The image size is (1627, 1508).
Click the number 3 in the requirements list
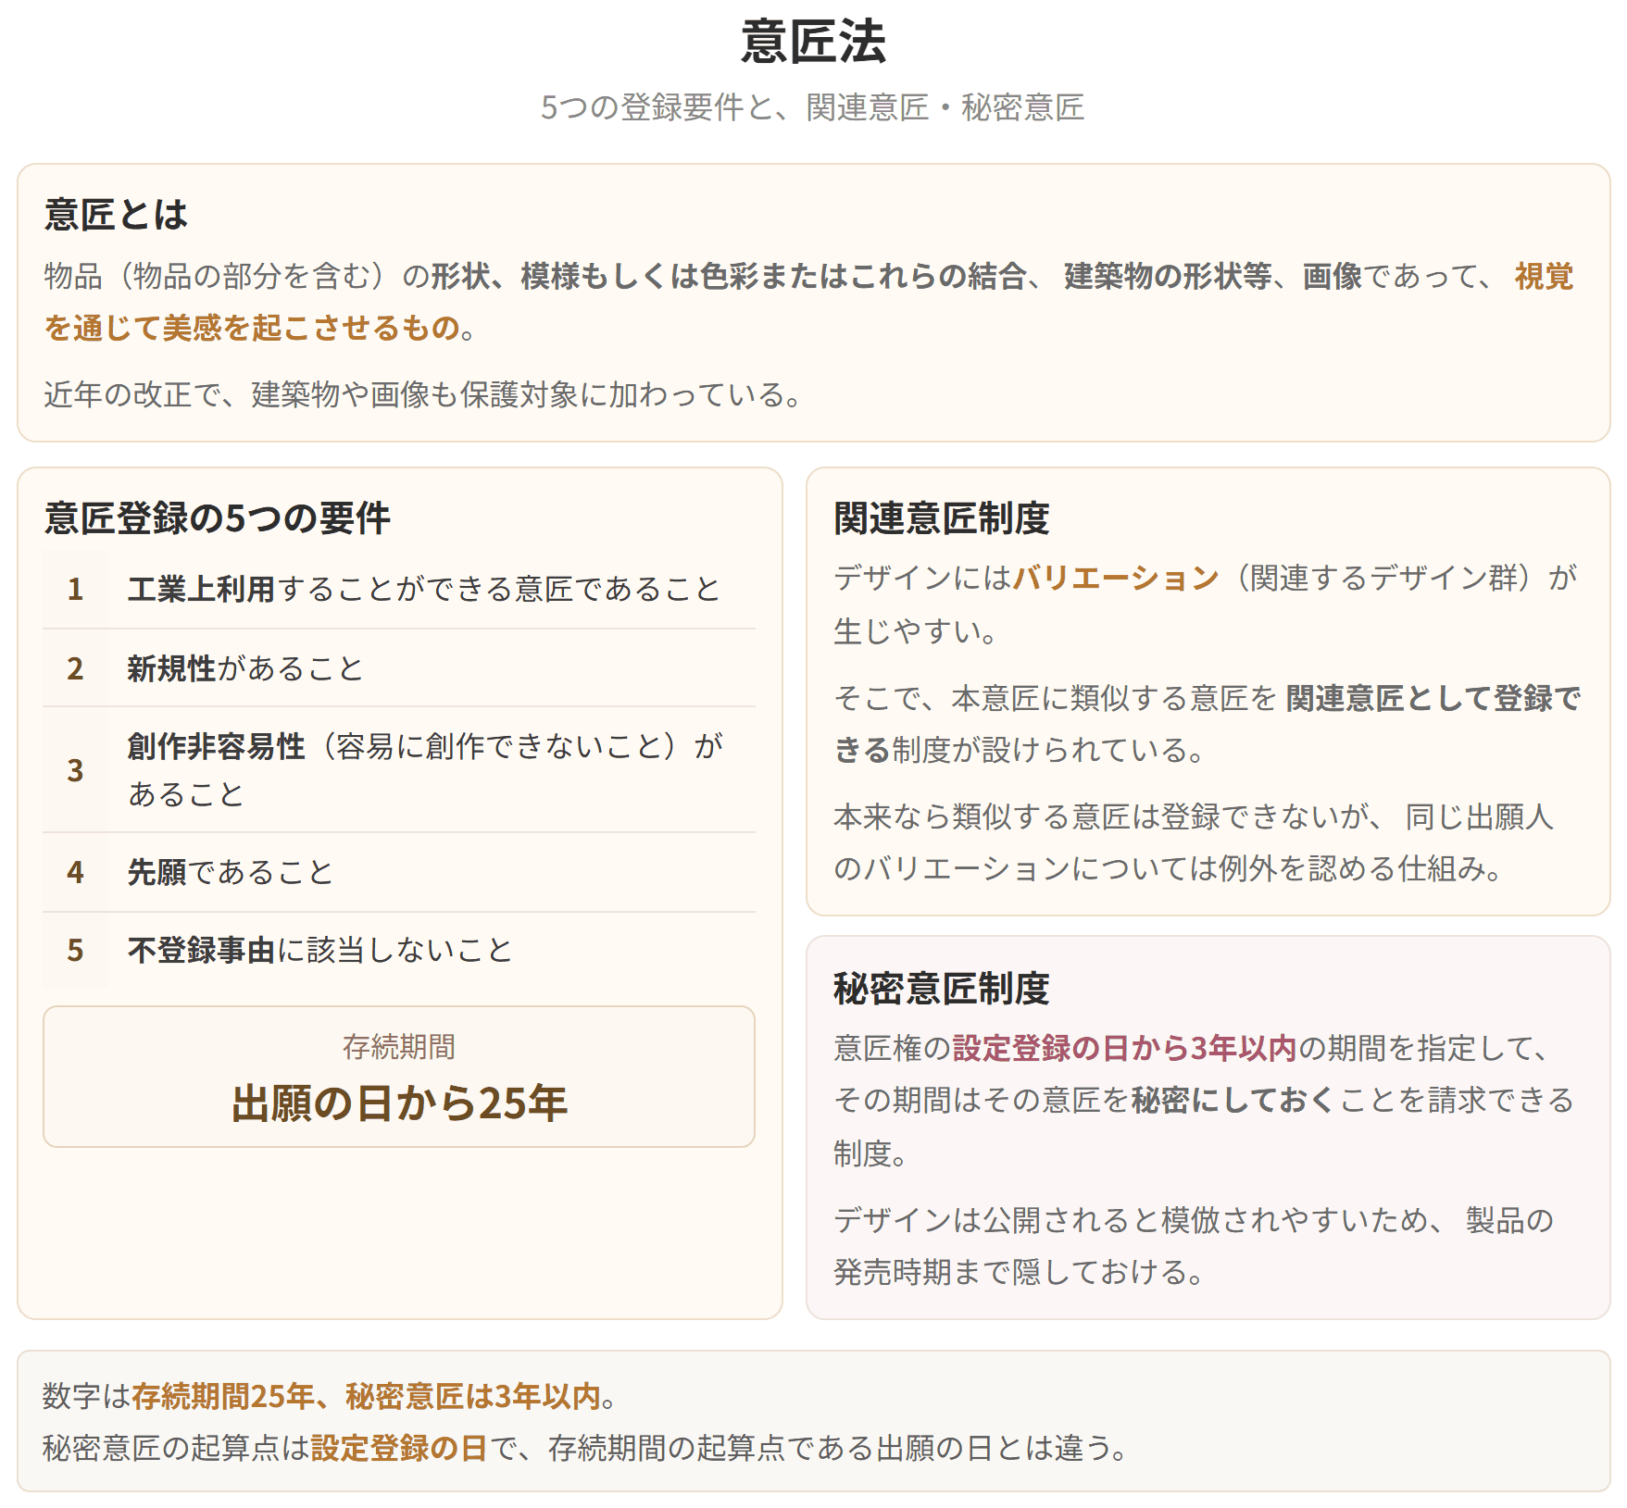tap(75, 770)
